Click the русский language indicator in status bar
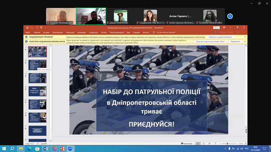The height and width of the screenshot is (152, 271). 44,144
